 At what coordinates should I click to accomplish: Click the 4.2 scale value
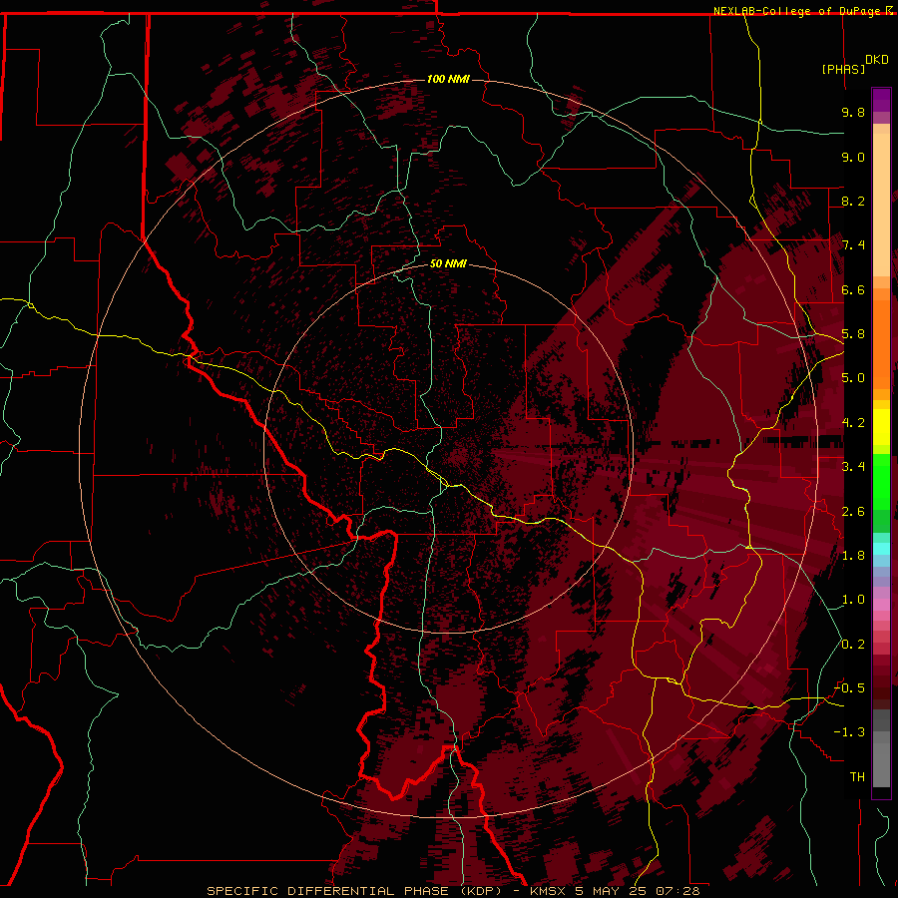[x=853, y=423]
